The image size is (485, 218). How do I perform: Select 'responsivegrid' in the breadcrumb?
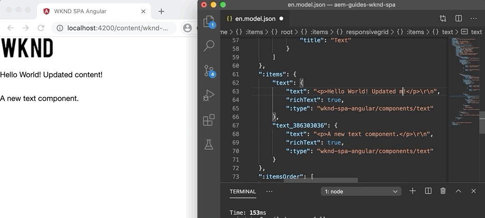(367, 32)
